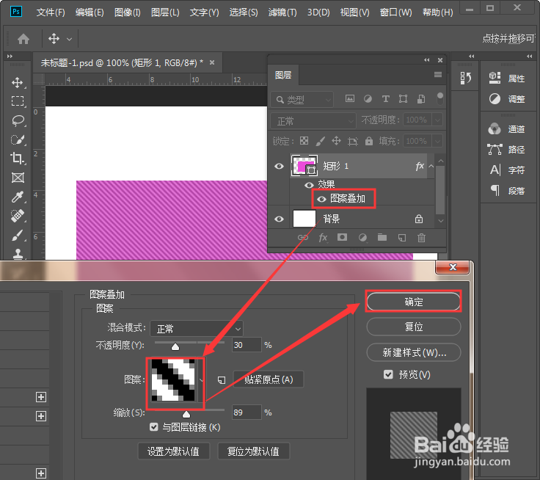
Task: Open the 调整 adjustments panel
Action: pos(507,99)
